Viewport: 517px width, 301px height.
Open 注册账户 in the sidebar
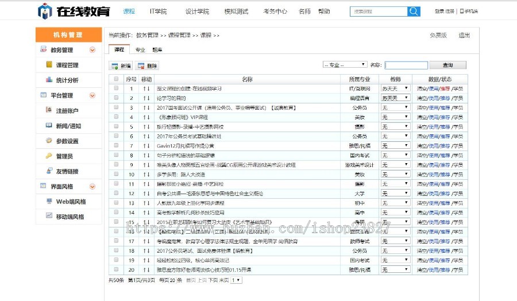click(67, 110)
